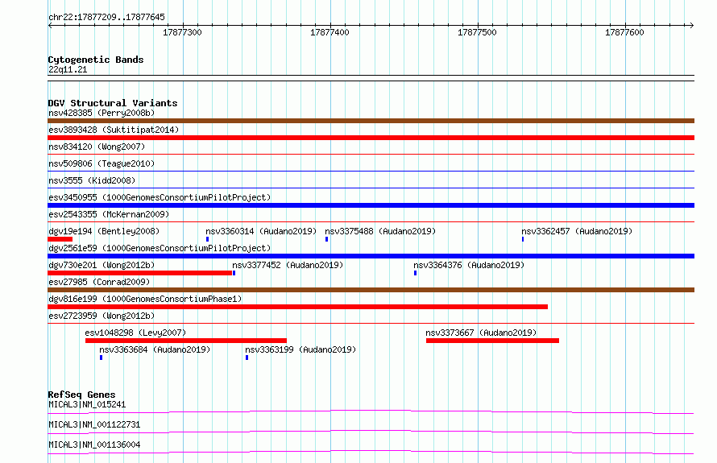Click the ruler's right arrow end
The height and width of the screenshot is (463, 717).
coord(692,25)
